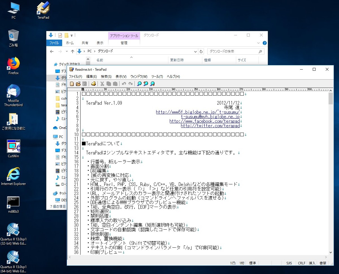This screenshot has width=339, height=274.
Task: Open the 検索(S) menu in TeraPad
Action: tap(106, 77)
